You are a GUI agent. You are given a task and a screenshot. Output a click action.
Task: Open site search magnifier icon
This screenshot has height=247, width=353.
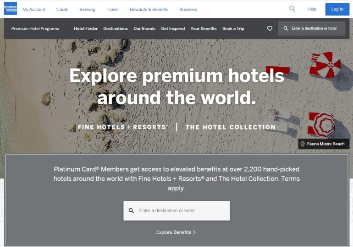[x=292, y=9]
